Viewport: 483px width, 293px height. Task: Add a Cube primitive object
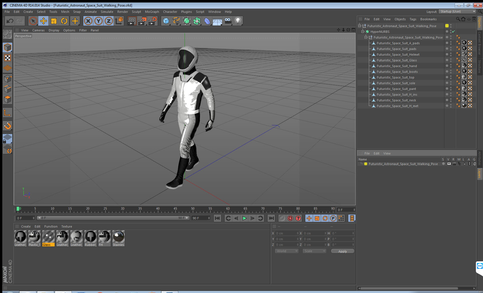tap(166, 21)
